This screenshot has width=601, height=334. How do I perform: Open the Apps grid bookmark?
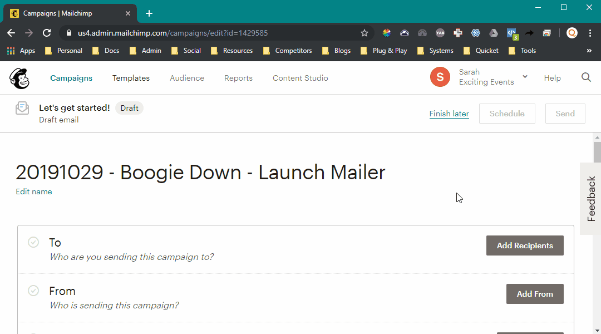(21, 51)
